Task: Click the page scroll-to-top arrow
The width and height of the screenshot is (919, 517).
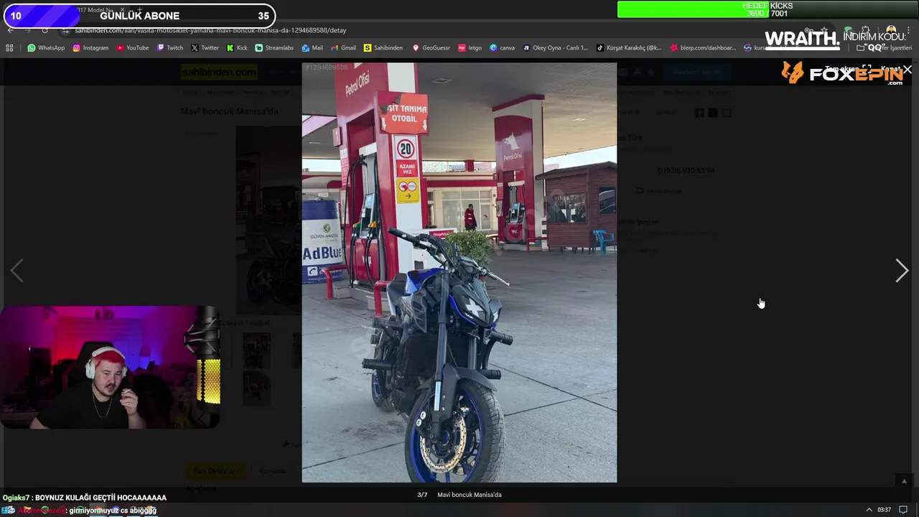Action: tap(904, 481)
